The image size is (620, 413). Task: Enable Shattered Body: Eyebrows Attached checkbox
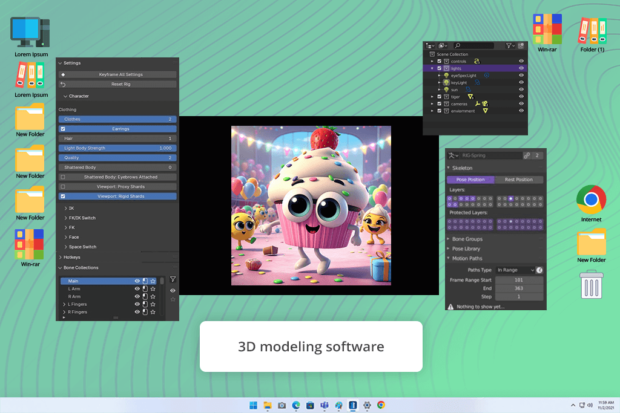click(63, 177)
